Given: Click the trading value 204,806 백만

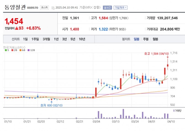Looking at the screenshot, I should pos(170,29).
